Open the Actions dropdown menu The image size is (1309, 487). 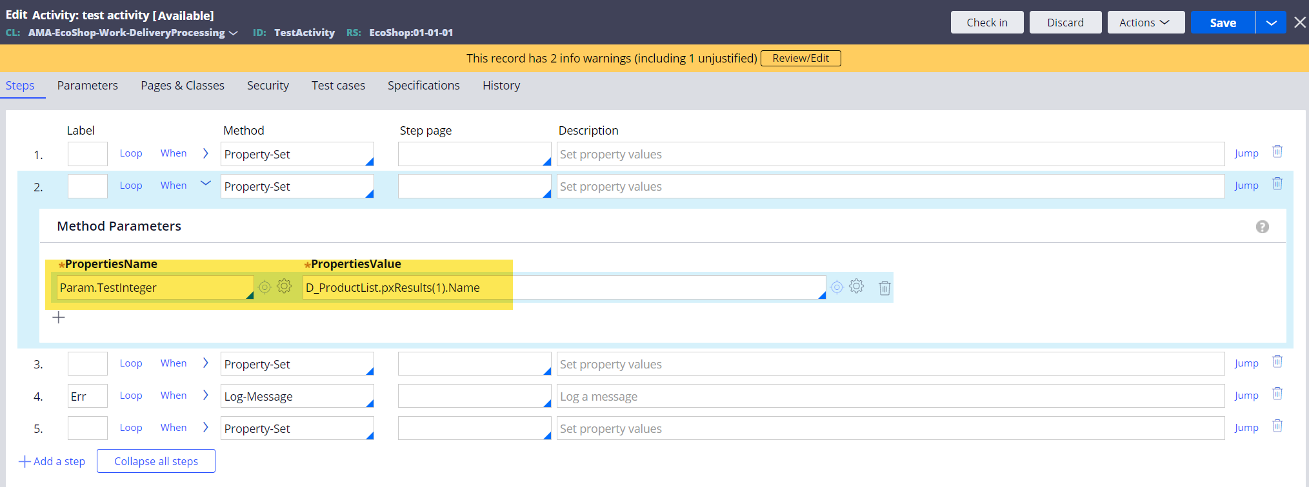(1146, 23)
